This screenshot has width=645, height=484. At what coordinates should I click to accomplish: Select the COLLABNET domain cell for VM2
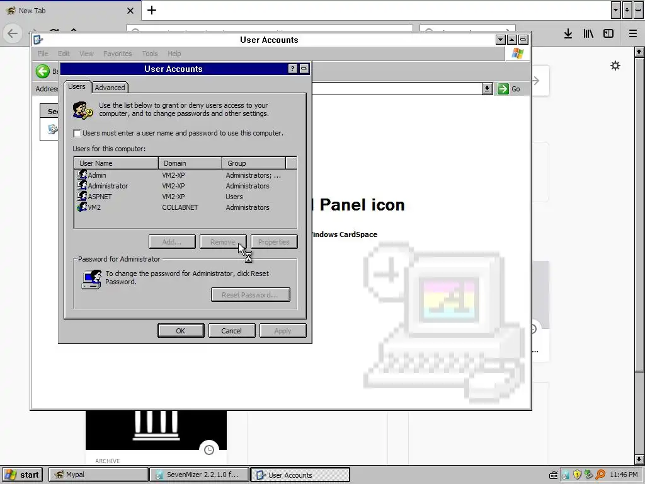[180, 207]
